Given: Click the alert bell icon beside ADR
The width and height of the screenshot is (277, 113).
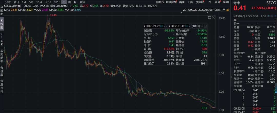Looking at the screenshot, I should [272, 16].
